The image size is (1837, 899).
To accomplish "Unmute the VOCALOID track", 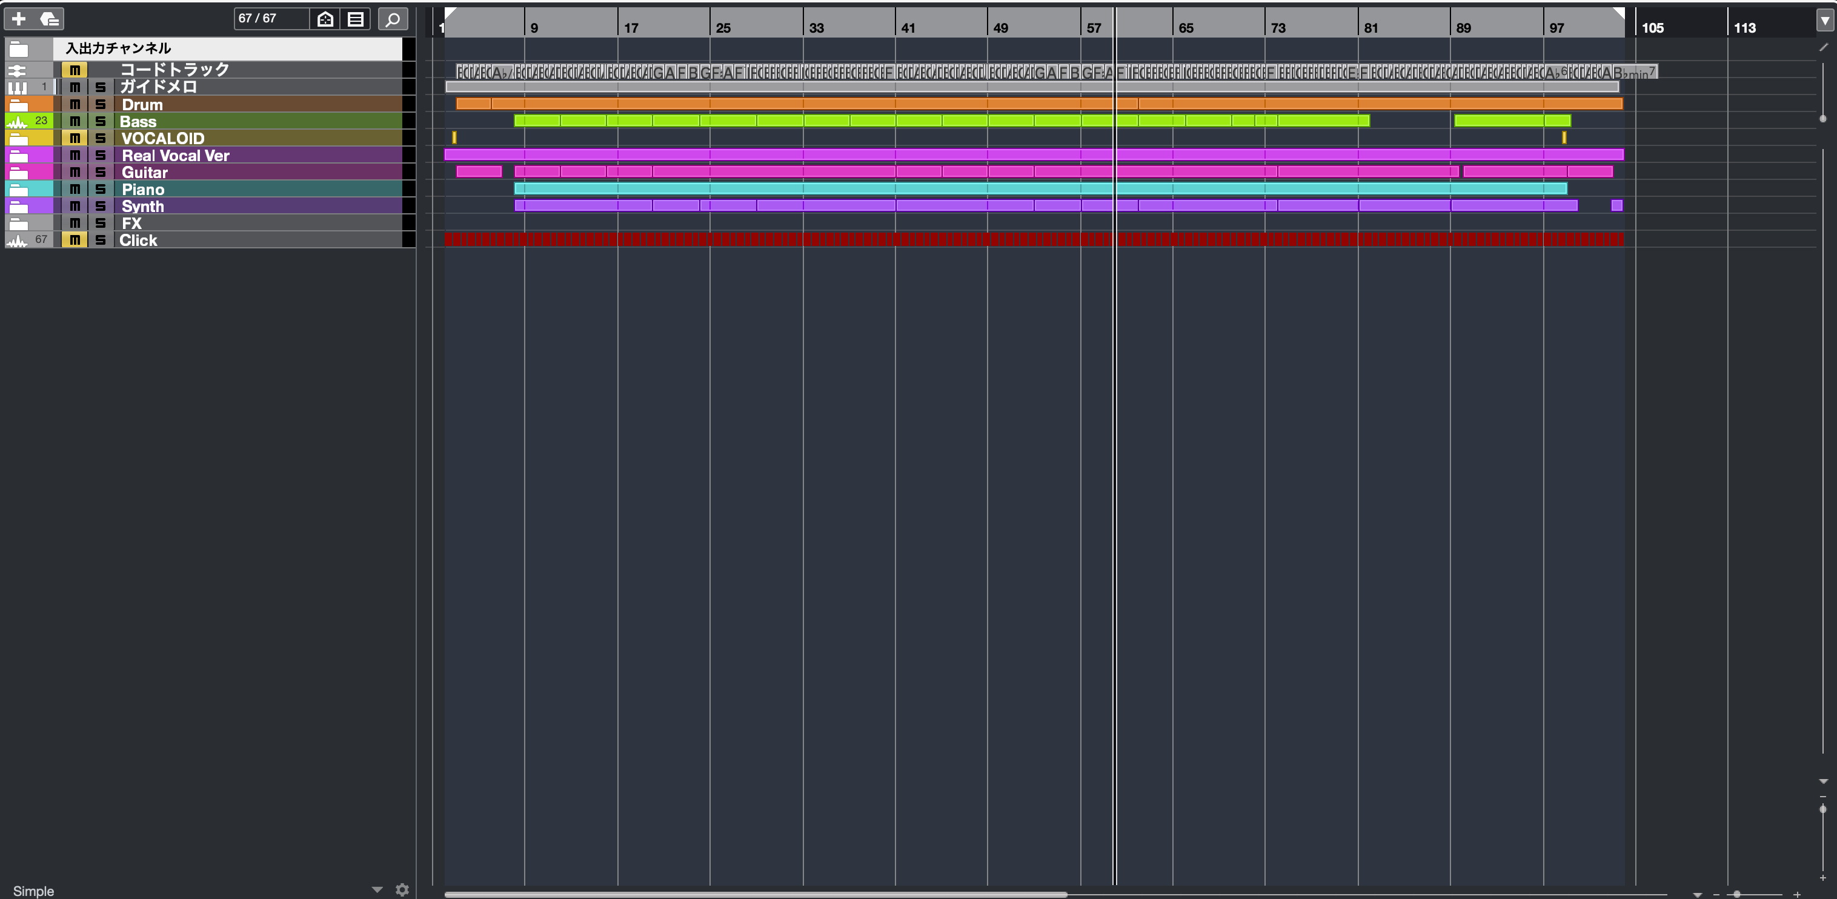I will tap(74, 138).
